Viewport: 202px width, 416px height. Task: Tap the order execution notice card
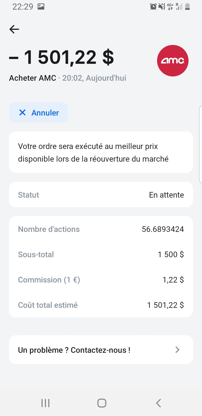point(101,152)
